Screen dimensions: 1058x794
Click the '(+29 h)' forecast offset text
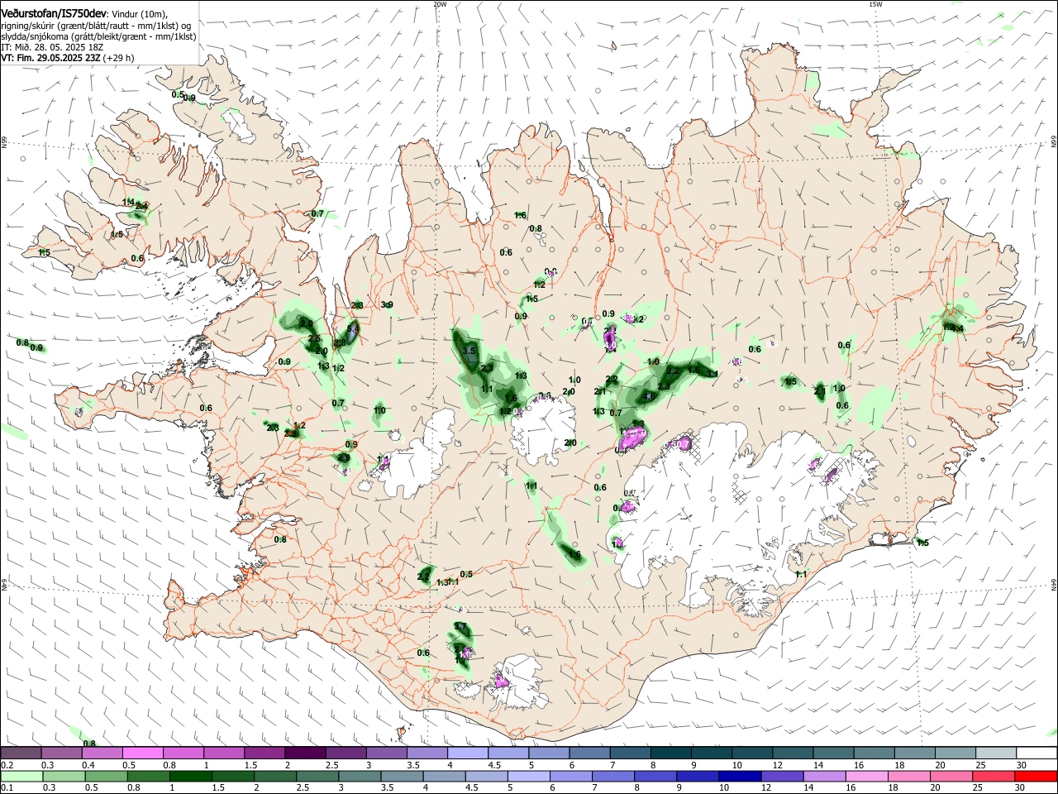119,58
